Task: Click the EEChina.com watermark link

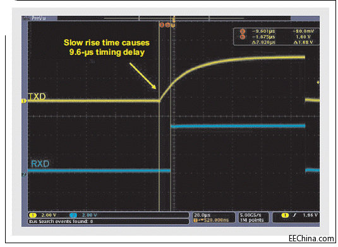Action: [x=311, y=239]
